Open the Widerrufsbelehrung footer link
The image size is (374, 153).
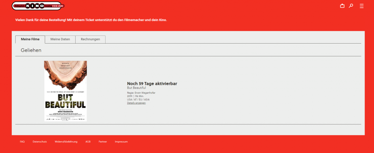click(66, 142)
